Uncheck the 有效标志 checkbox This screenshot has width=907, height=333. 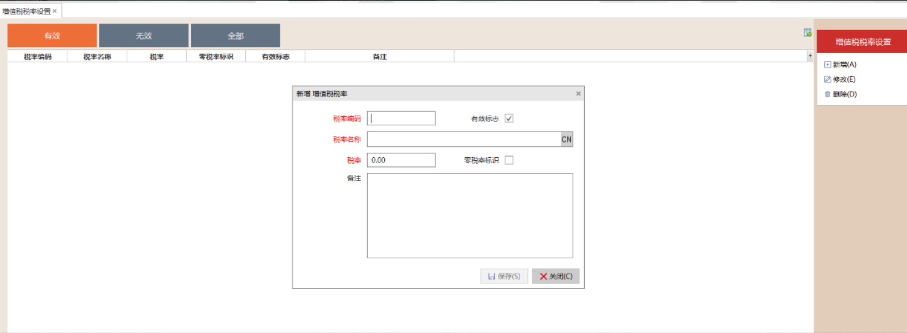(x=509, y=119)
